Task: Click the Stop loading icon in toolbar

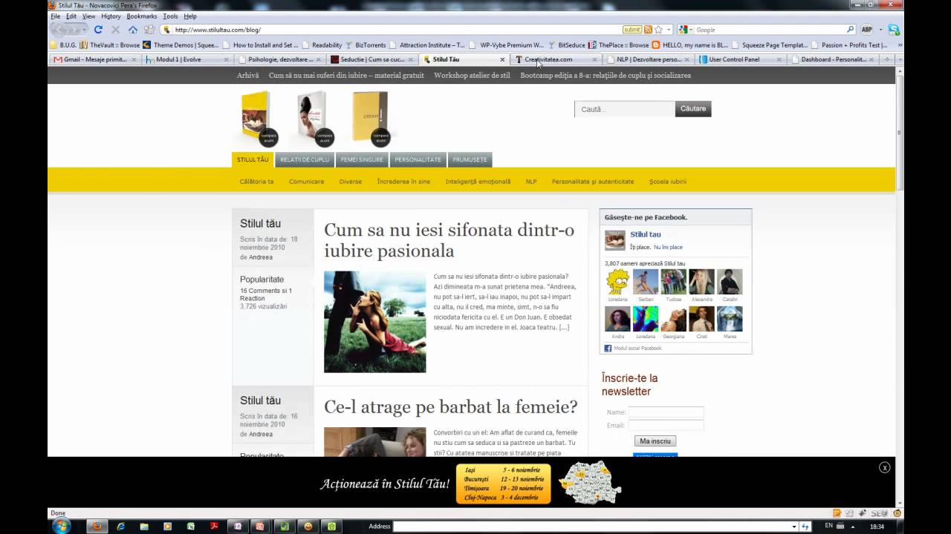Action: coord(115,30)
